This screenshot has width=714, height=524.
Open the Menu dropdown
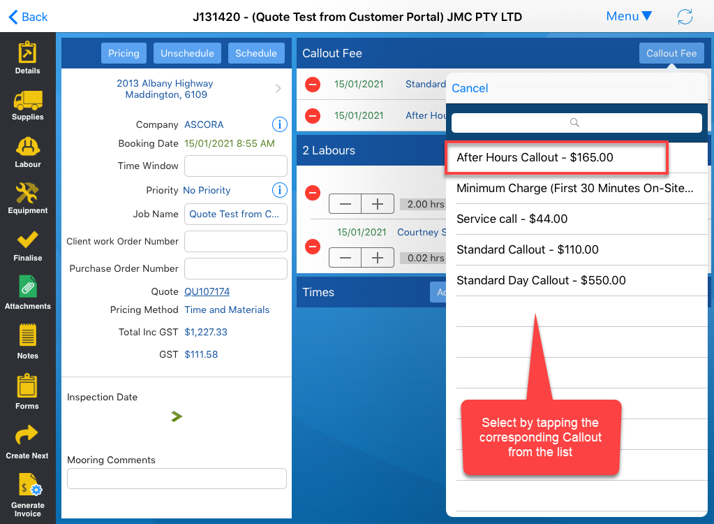click(x=628, y=16)
